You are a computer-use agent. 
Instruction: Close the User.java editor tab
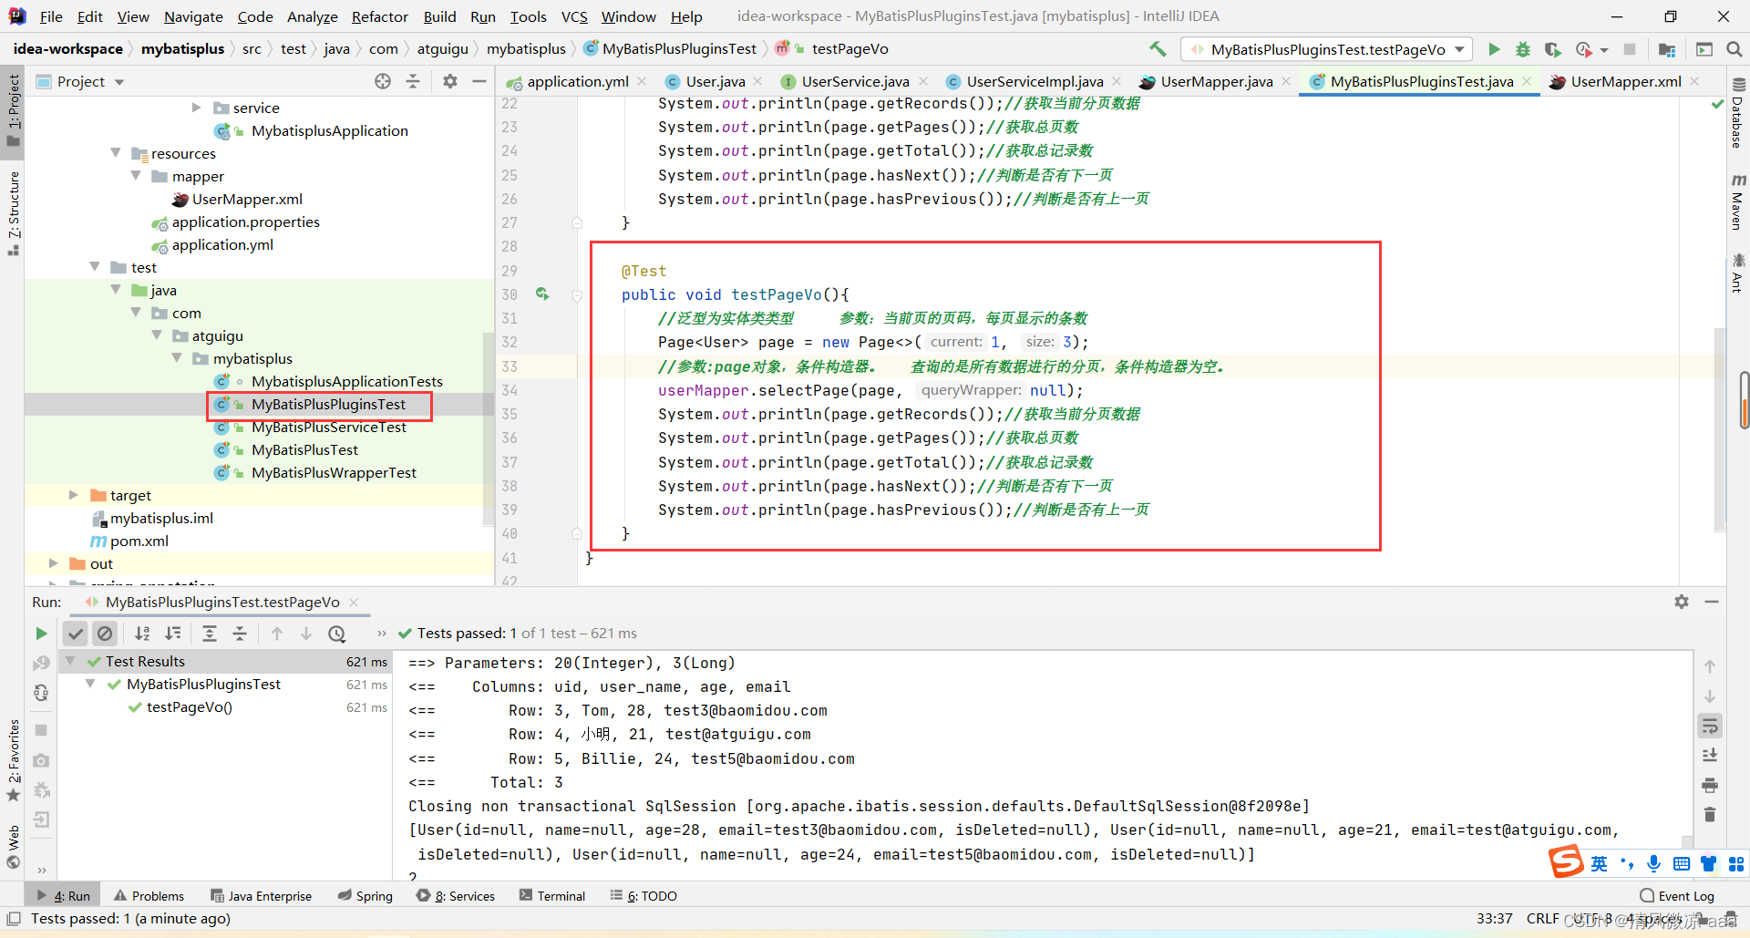coord(757,81)
